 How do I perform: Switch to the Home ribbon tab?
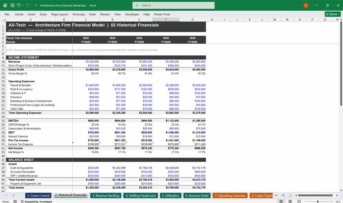(19, 14)
